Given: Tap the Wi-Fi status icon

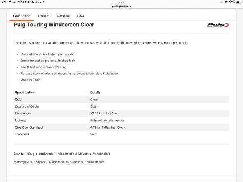Looking at the screenshot, I should 226,2.
